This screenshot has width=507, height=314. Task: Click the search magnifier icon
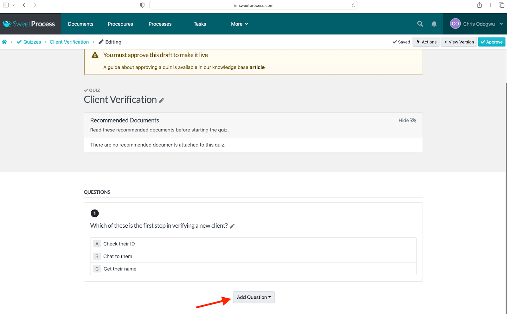tap(420, 24)
